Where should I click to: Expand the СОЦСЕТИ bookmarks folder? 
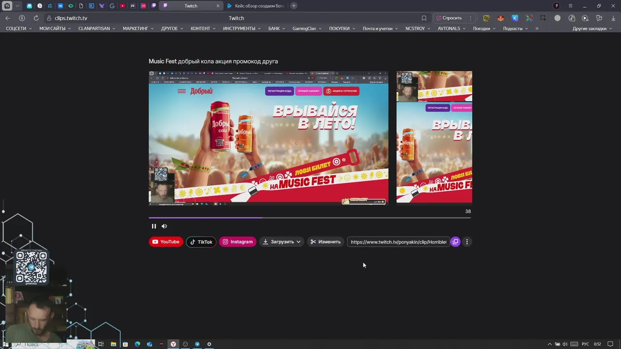18,29
